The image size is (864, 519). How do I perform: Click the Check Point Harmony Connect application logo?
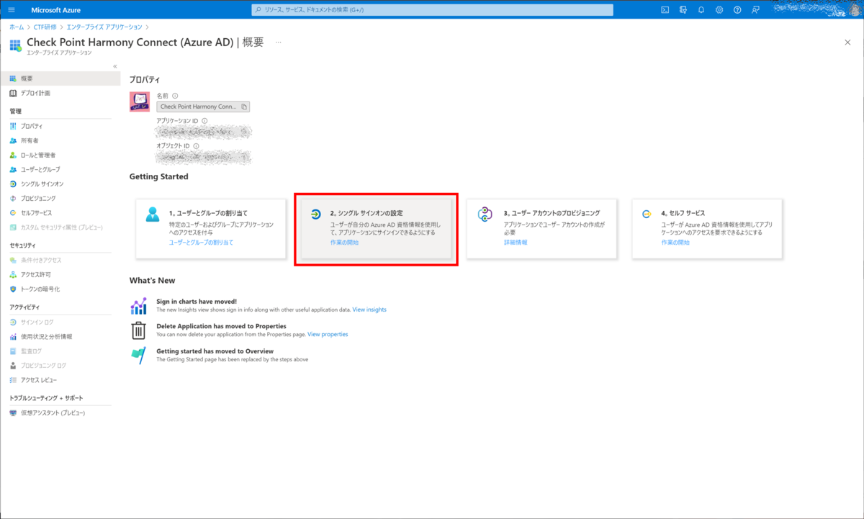tap(140, 101)
